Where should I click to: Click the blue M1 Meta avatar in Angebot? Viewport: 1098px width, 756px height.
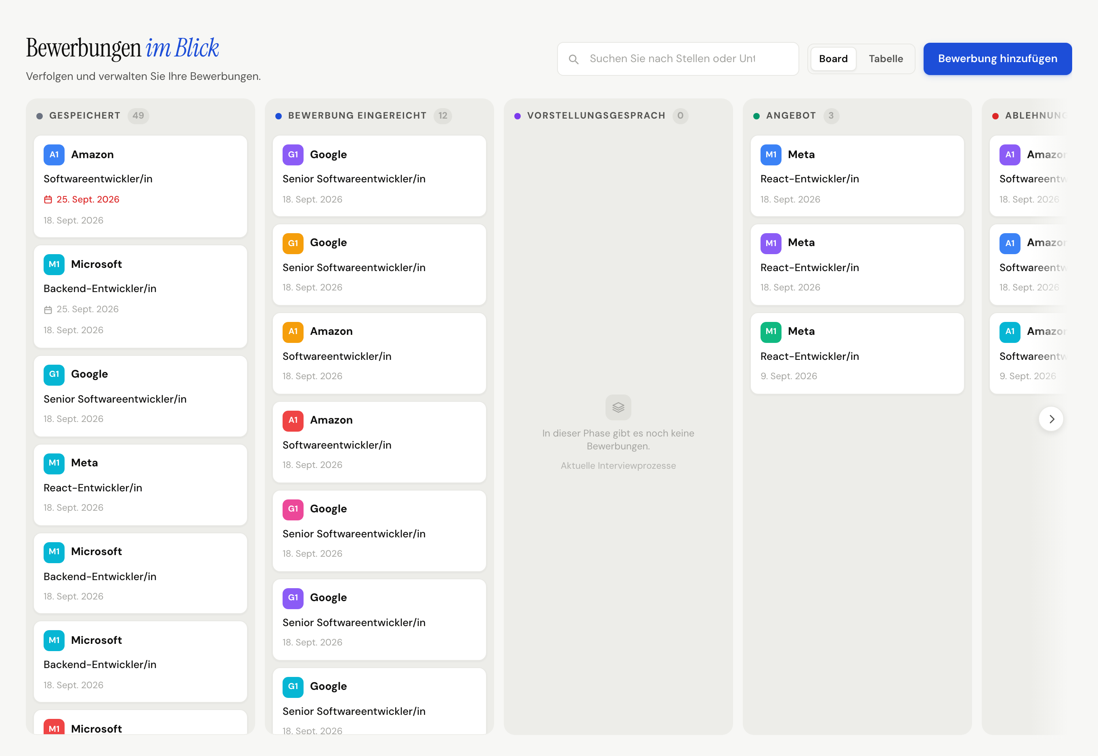tap(771, 155)
